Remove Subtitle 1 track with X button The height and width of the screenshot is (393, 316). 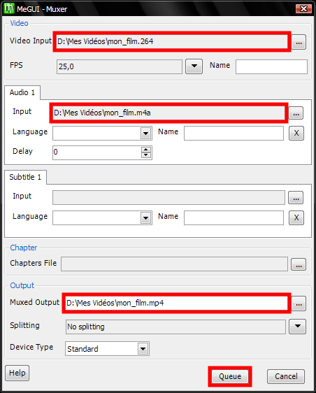point(296,217)
